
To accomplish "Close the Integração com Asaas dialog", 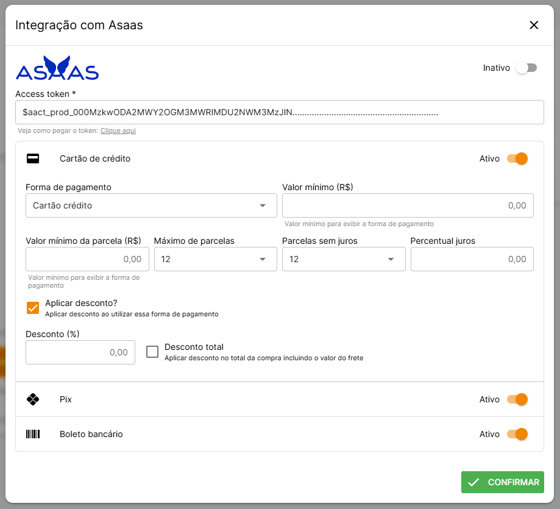I will click(534, 25).
